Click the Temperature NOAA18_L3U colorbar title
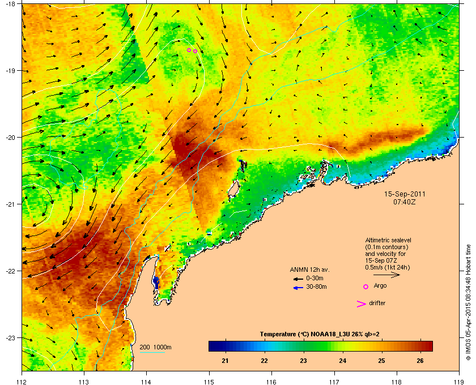 [320, 335]
